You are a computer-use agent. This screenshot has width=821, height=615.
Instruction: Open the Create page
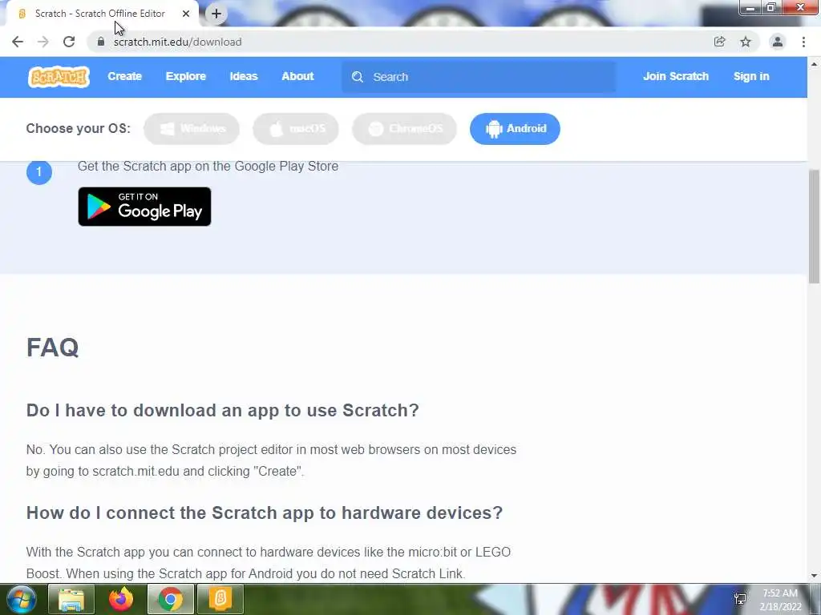pos(124,76)
